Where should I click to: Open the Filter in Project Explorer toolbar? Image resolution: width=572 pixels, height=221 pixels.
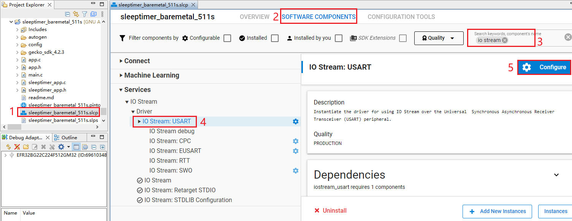click(x=84, y=14)
